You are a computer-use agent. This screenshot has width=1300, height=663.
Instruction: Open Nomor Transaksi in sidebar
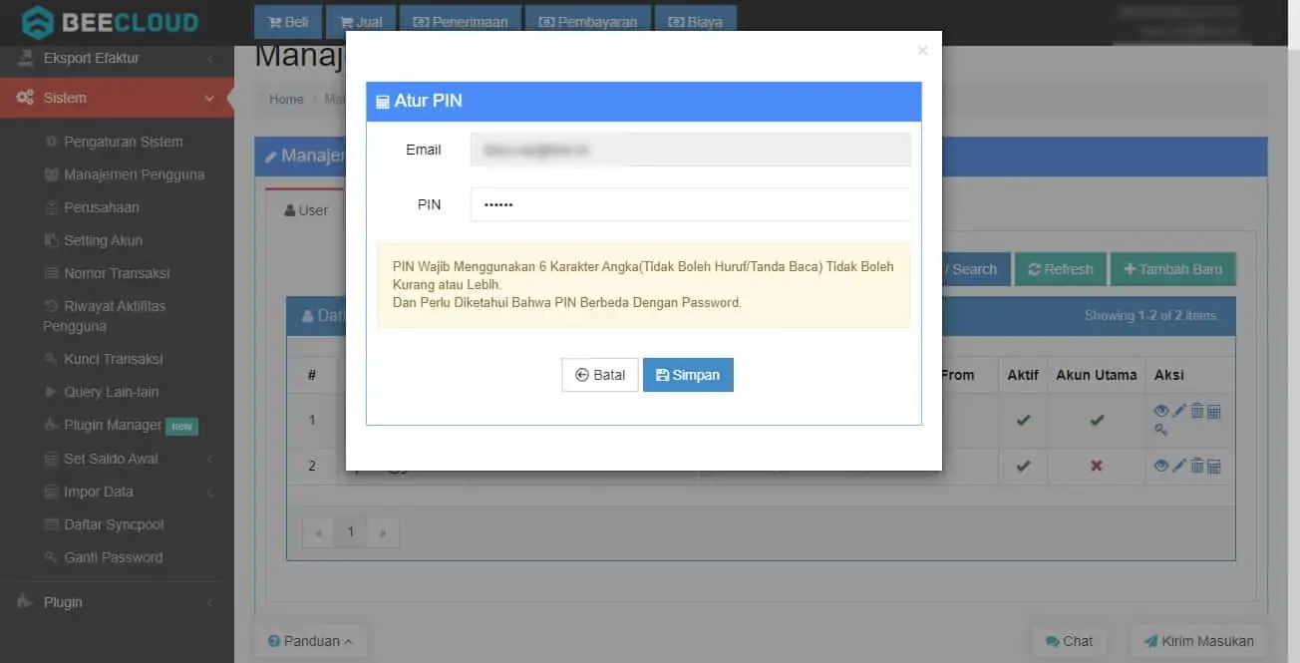117,273
